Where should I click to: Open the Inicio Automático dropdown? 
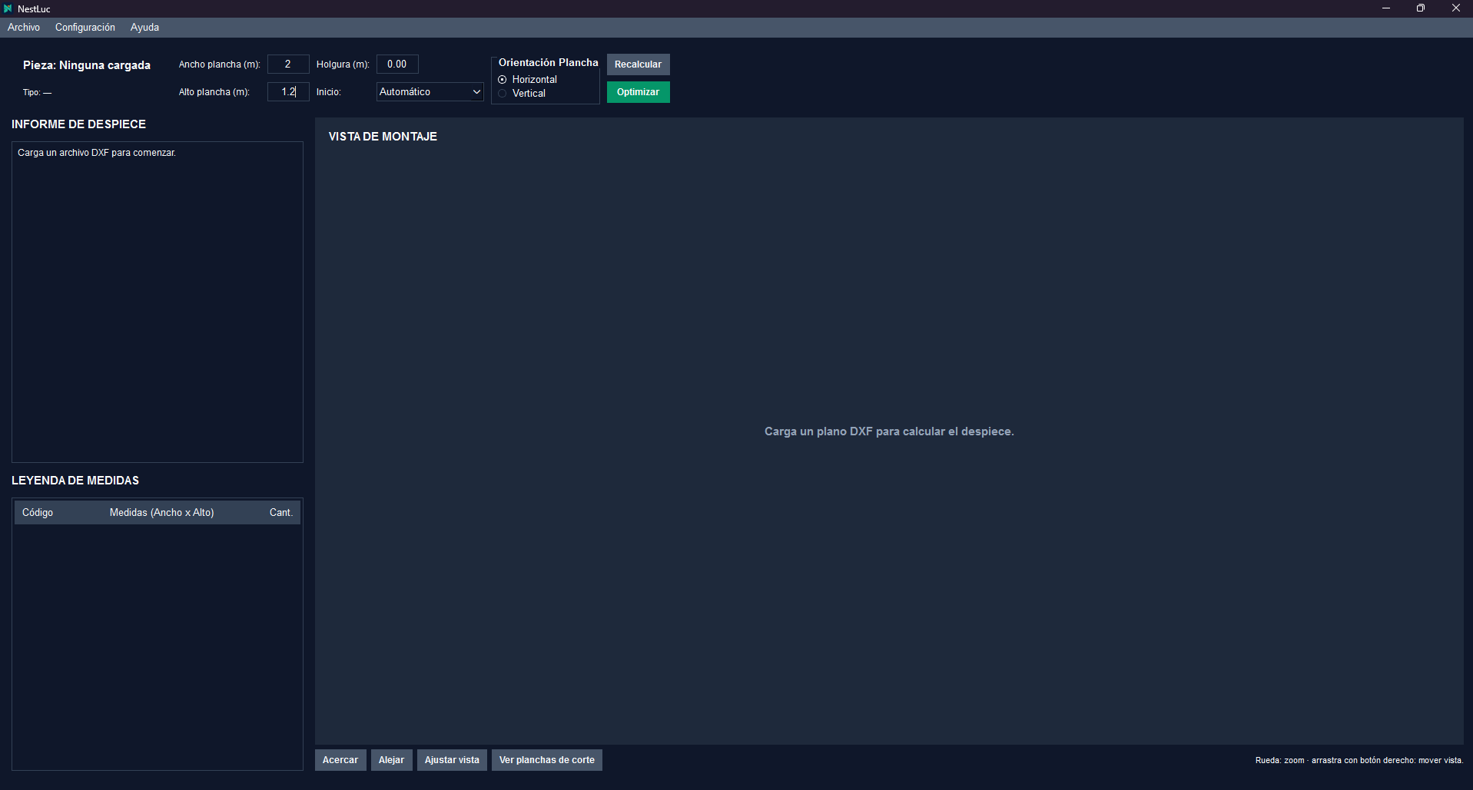(x=430, y=91)
